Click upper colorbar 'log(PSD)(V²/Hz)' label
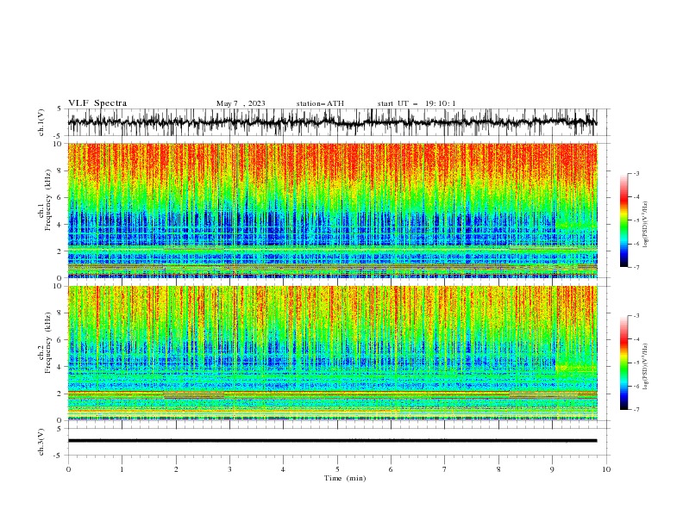This screenshot has height=527, width=683. pyautogui.click(x=646, y=225)
